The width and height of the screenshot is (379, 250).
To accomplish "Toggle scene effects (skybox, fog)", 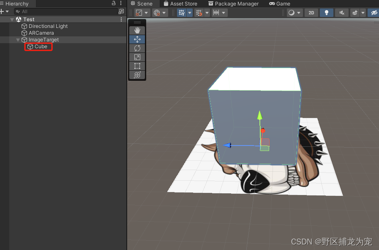I will pos(355,13).
